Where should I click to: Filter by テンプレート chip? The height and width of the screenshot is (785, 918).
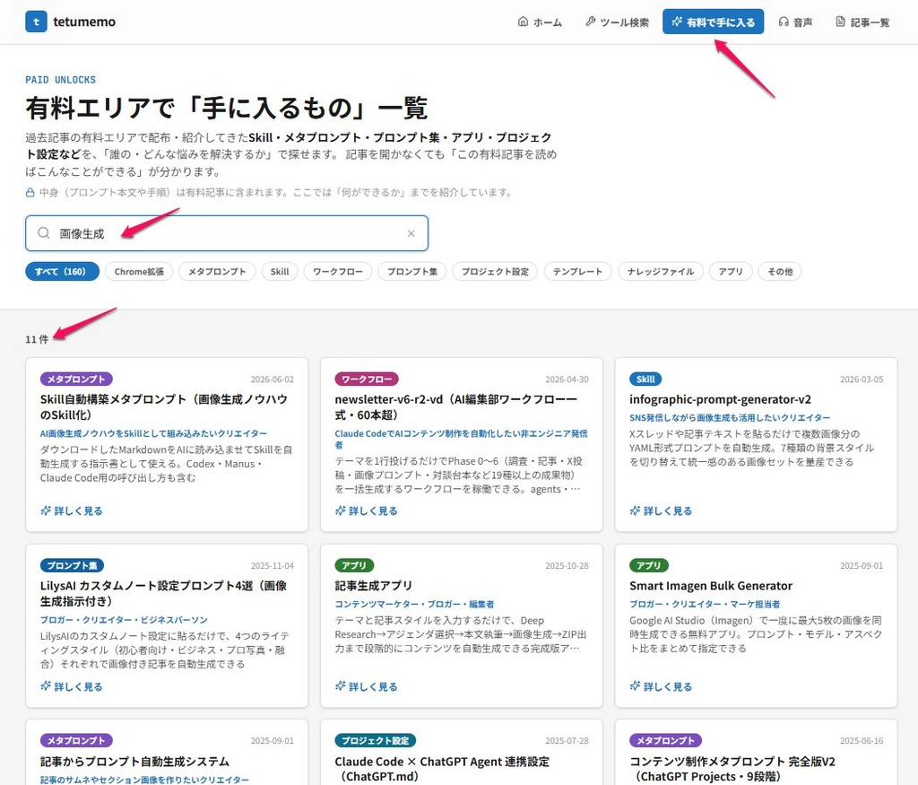pyautogui.click(x=577, y=271)
